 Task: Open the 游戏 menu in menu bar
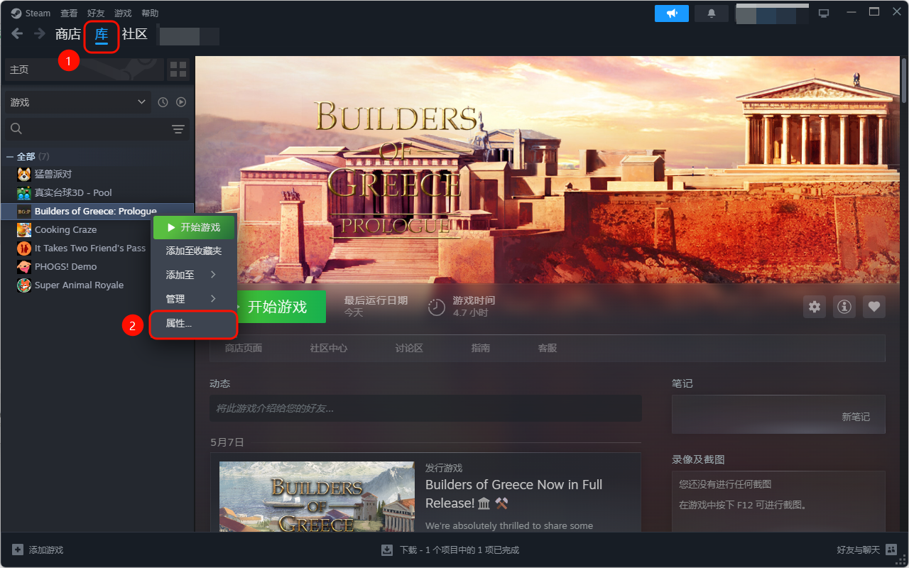pos(123,13)
